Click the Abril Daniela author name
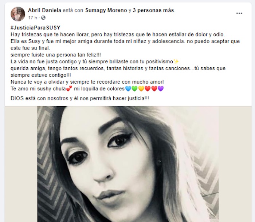Image resolution: width=255 pixels, height=222 pixels. pos(44,11)
